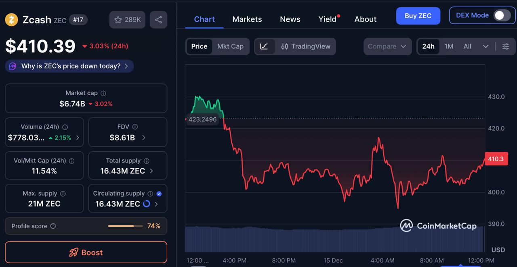Click the Profile score progress bar
The image size is (517, 267).
coord(125,226)
